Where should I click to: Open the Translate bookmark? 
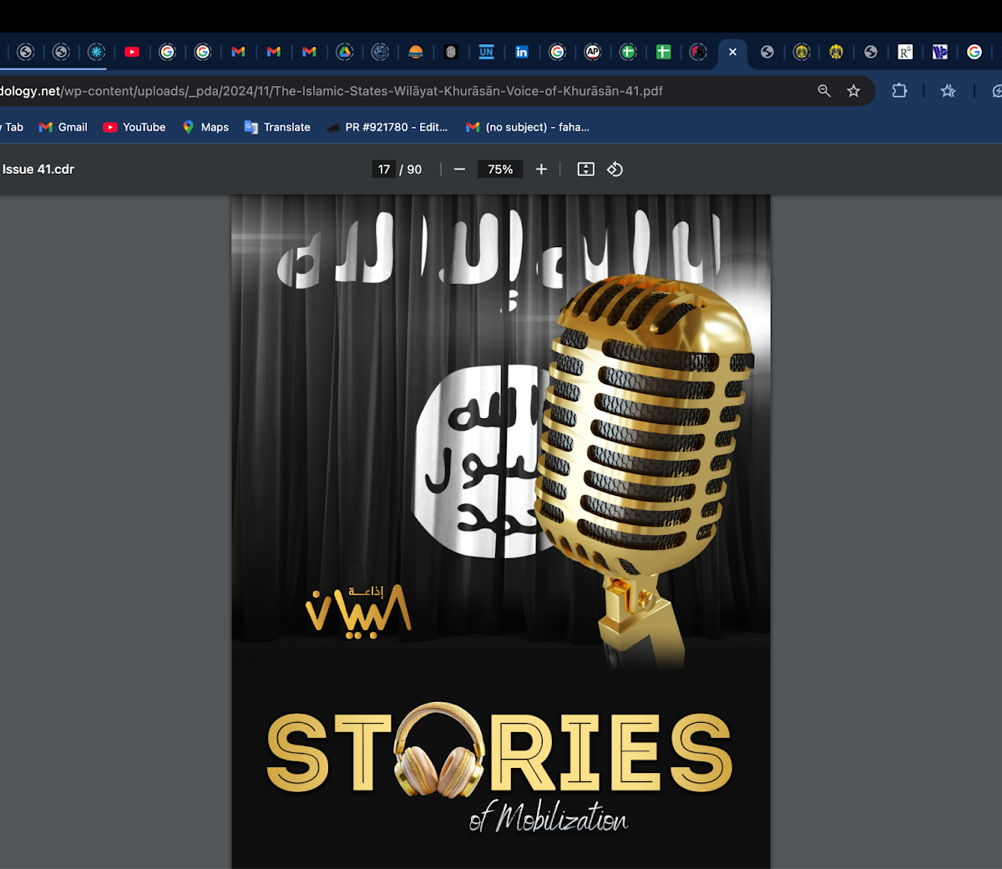[x=277, y=127]
